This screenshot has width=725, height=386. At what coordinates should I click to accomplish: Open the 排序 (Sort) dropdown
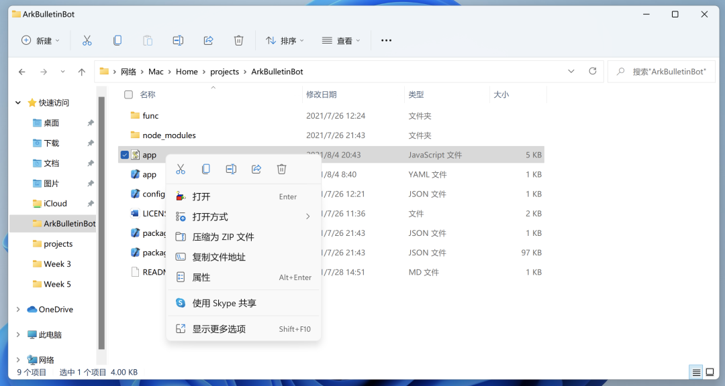coord(285,41)
